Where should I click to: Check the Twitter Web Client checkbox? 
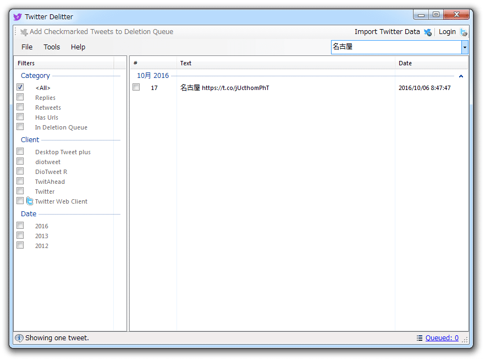[x=20, y=201]
